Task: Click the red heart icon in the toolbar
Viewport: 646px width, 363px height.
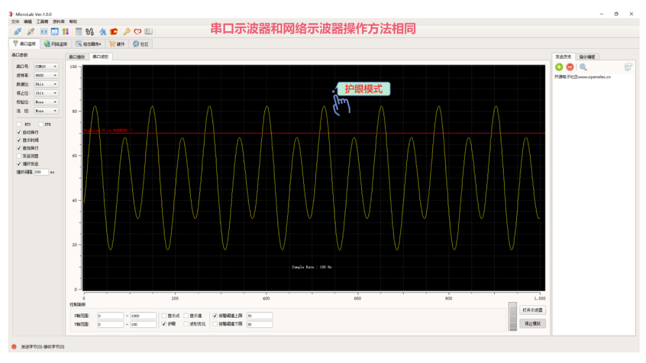Action: [x=136, y=30]
